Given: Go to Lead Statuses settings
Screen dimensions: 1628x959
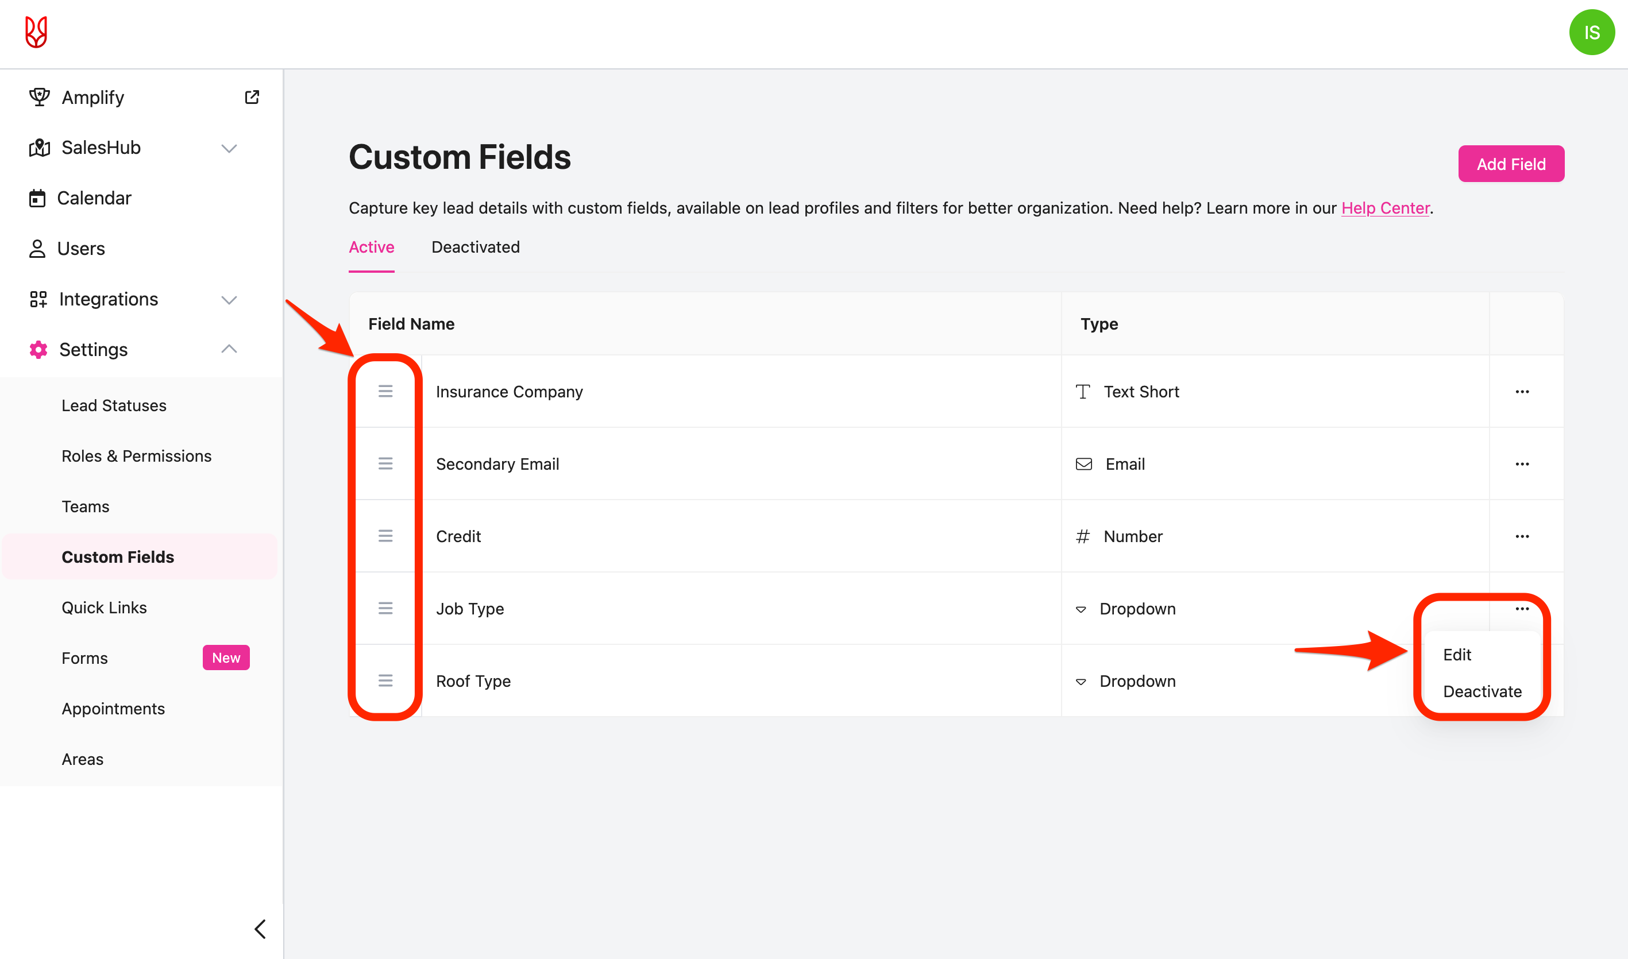Looking at the screenshot, I should [114, 405].
